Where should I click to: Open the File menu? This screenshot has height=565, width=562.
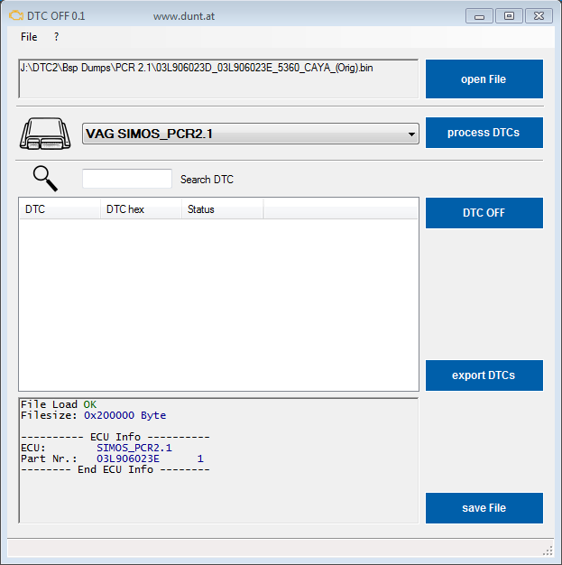pyautogui.click(x=29, y=37)
